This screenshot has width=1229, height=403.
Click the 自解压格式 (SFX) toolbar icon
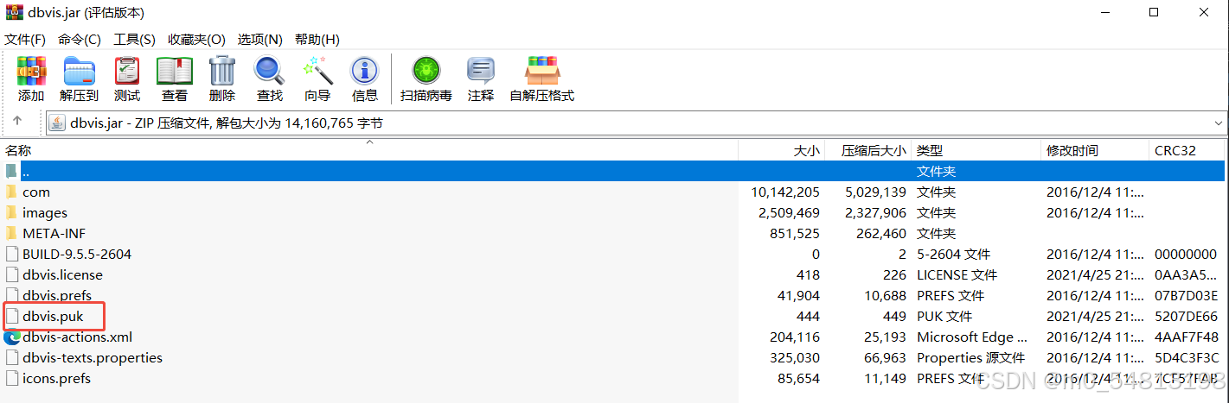point(541,71)
